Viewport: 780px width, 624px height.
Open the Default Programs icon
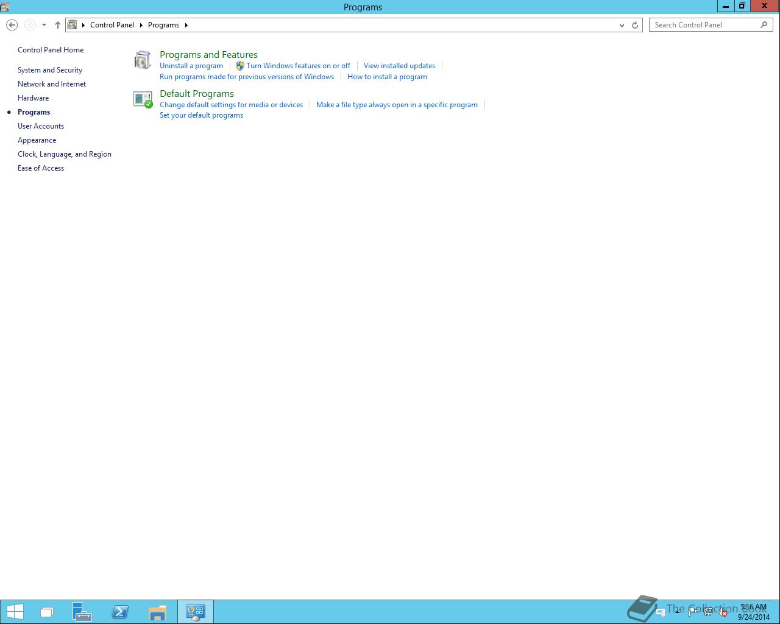143,99
